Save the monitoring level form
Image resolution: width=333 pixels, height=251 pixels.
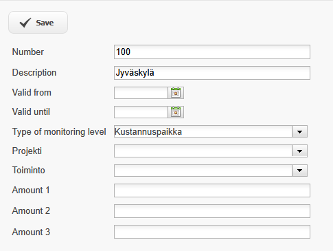point(38,23)
